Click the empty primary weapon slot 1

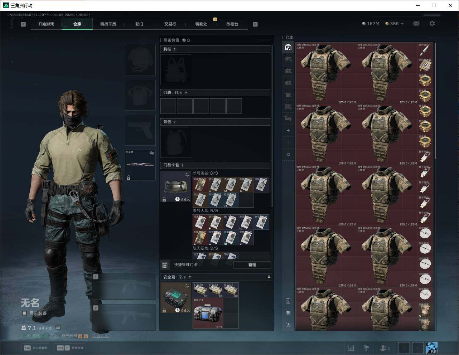124,286
